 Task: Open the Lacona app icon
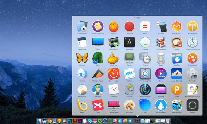(x=145, y=42)
